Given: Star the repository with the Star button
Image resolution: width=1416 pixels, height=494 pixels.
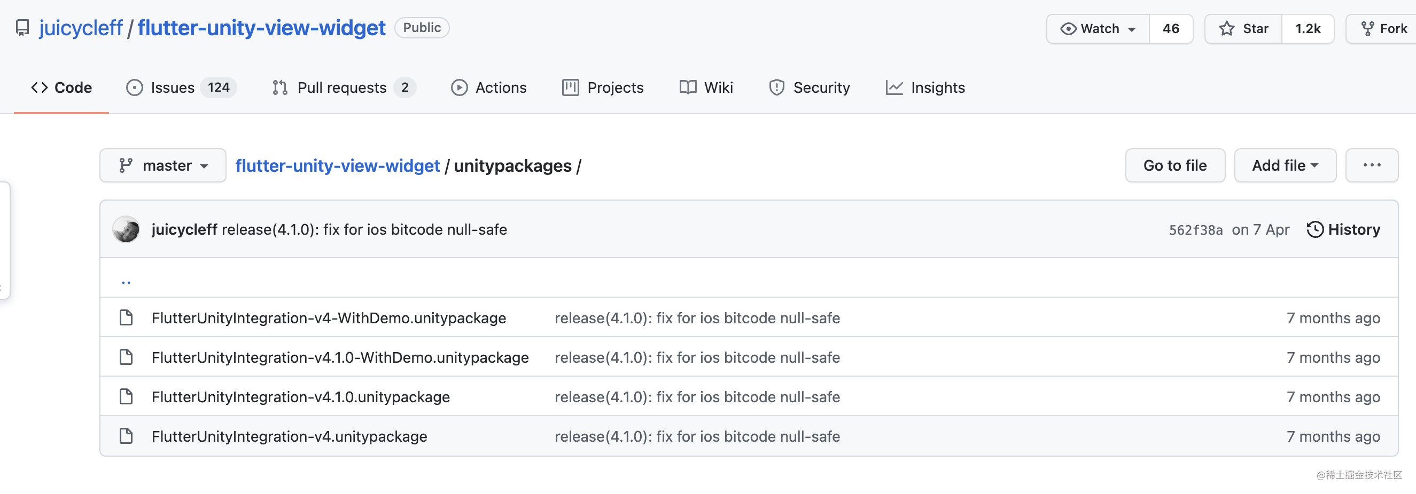Looking at the screenshot, I should point(1243,29).
